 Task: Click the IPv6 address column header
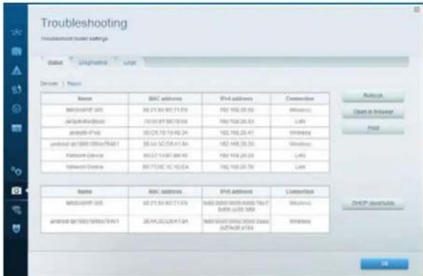click(236, 191)
